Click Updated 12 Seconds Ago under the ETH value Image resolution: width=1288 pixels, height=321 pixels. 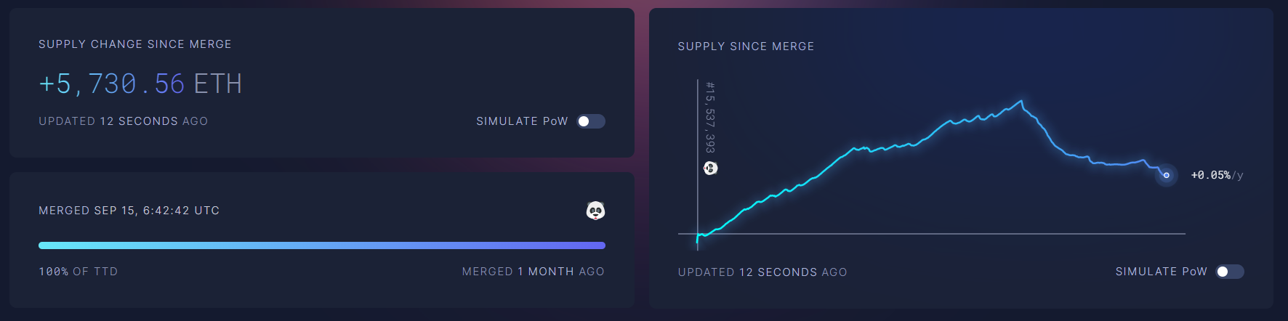point(123,121)
